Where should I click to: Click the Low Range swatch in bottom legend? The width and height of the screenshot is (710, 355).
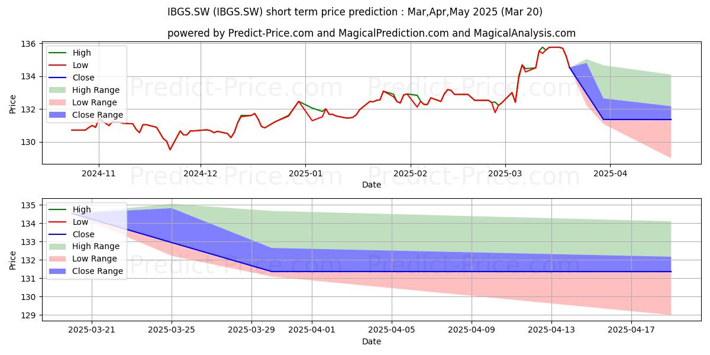[59, 259]
